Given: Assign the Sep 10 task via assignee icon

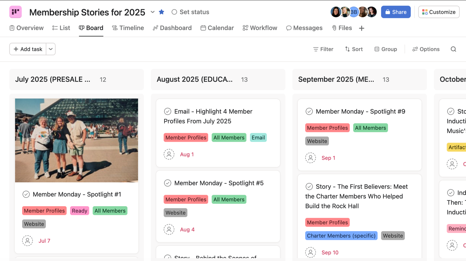Looking at the screenshot, I should tap(311, 252).
